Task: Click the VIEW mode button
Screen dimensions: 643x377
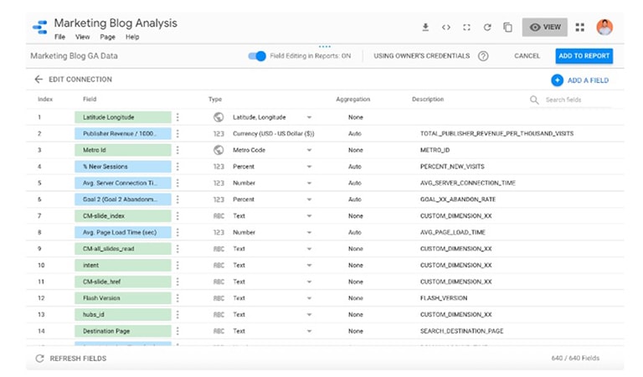Action: [544, 27]
